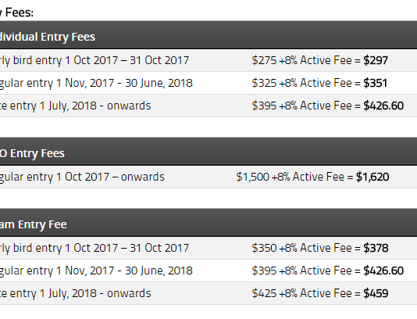Click individual regular entry 1 Nov, 2017 row
Image resolution: width=417 pixels, height=319 pixels.
[x=208, y=83]
